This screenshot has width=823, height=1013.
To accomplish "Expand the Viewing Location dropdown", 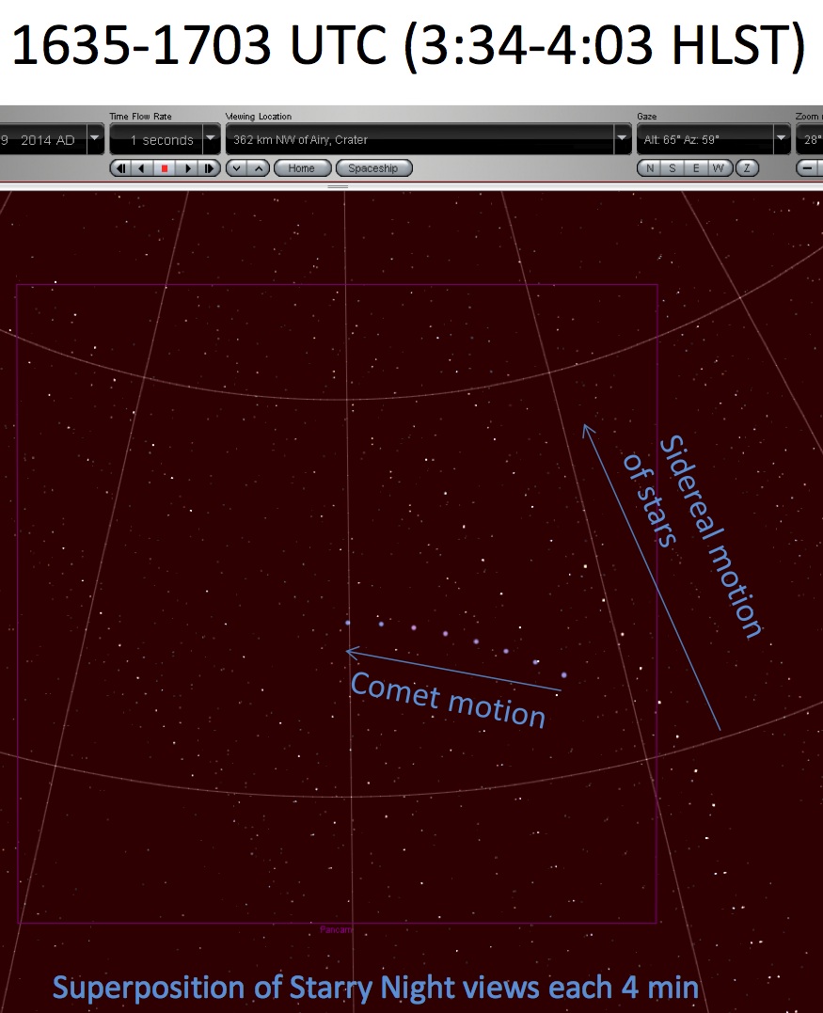I will click(x=621, y=140).
